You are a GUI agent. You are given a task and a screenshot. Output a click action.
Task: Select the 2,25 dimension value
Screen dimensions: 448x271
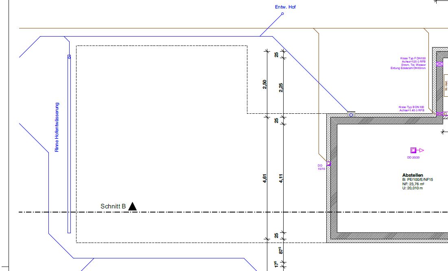pyautogui.click(x=281, y=88)
